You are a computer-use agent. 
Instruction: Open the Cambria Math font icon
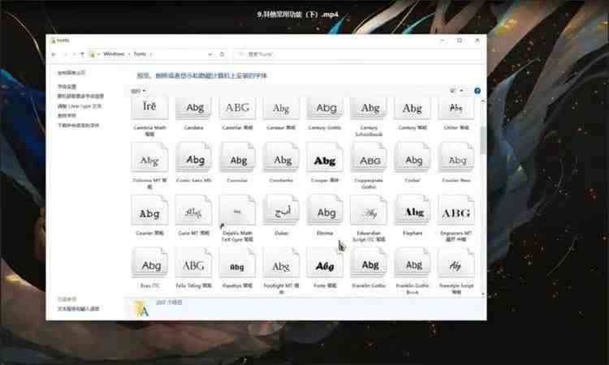point(149,109)
